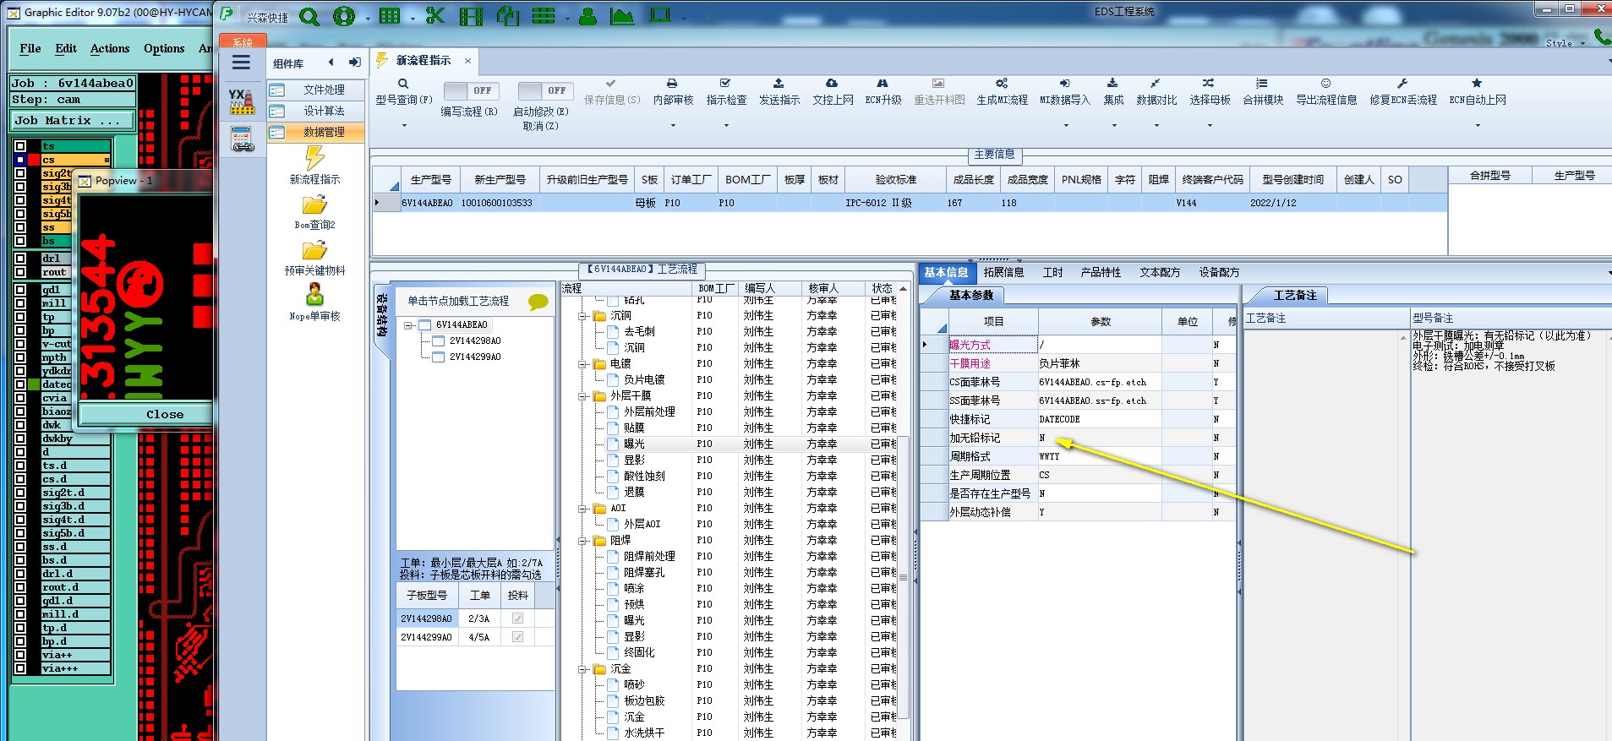Click 选择母板 shuffle icon
The width and height of the screenshot is (1612, 741).
[x=1209, y=84]
